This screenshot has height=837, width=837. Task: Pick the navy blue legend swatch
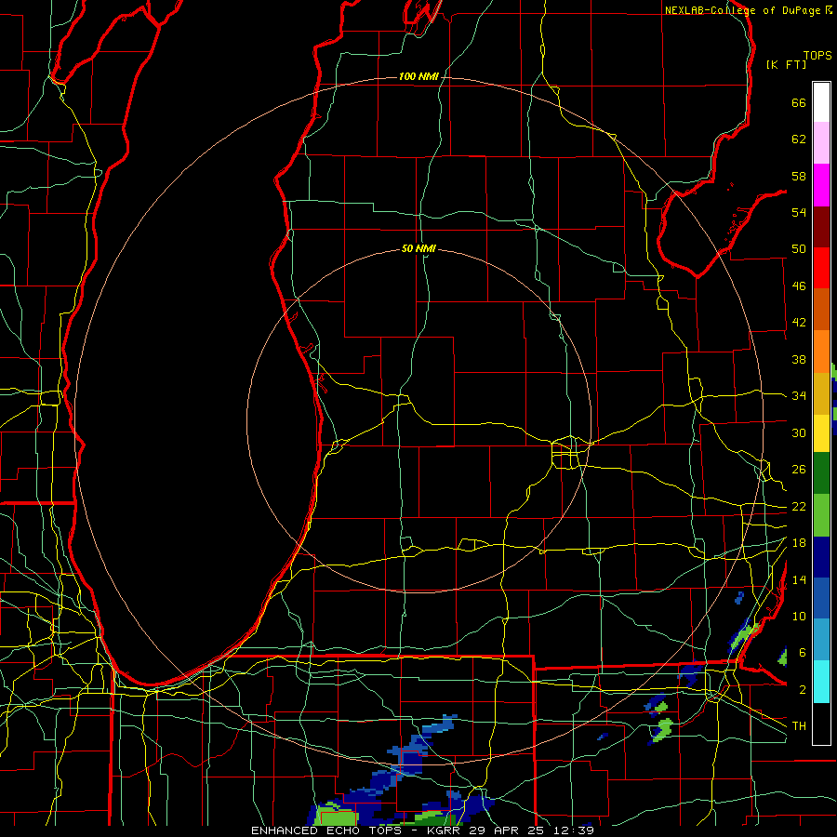(x=821, y=557)
